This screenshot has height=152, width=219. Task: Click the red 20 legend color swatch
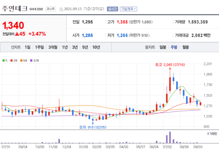[x=11, y=61]
